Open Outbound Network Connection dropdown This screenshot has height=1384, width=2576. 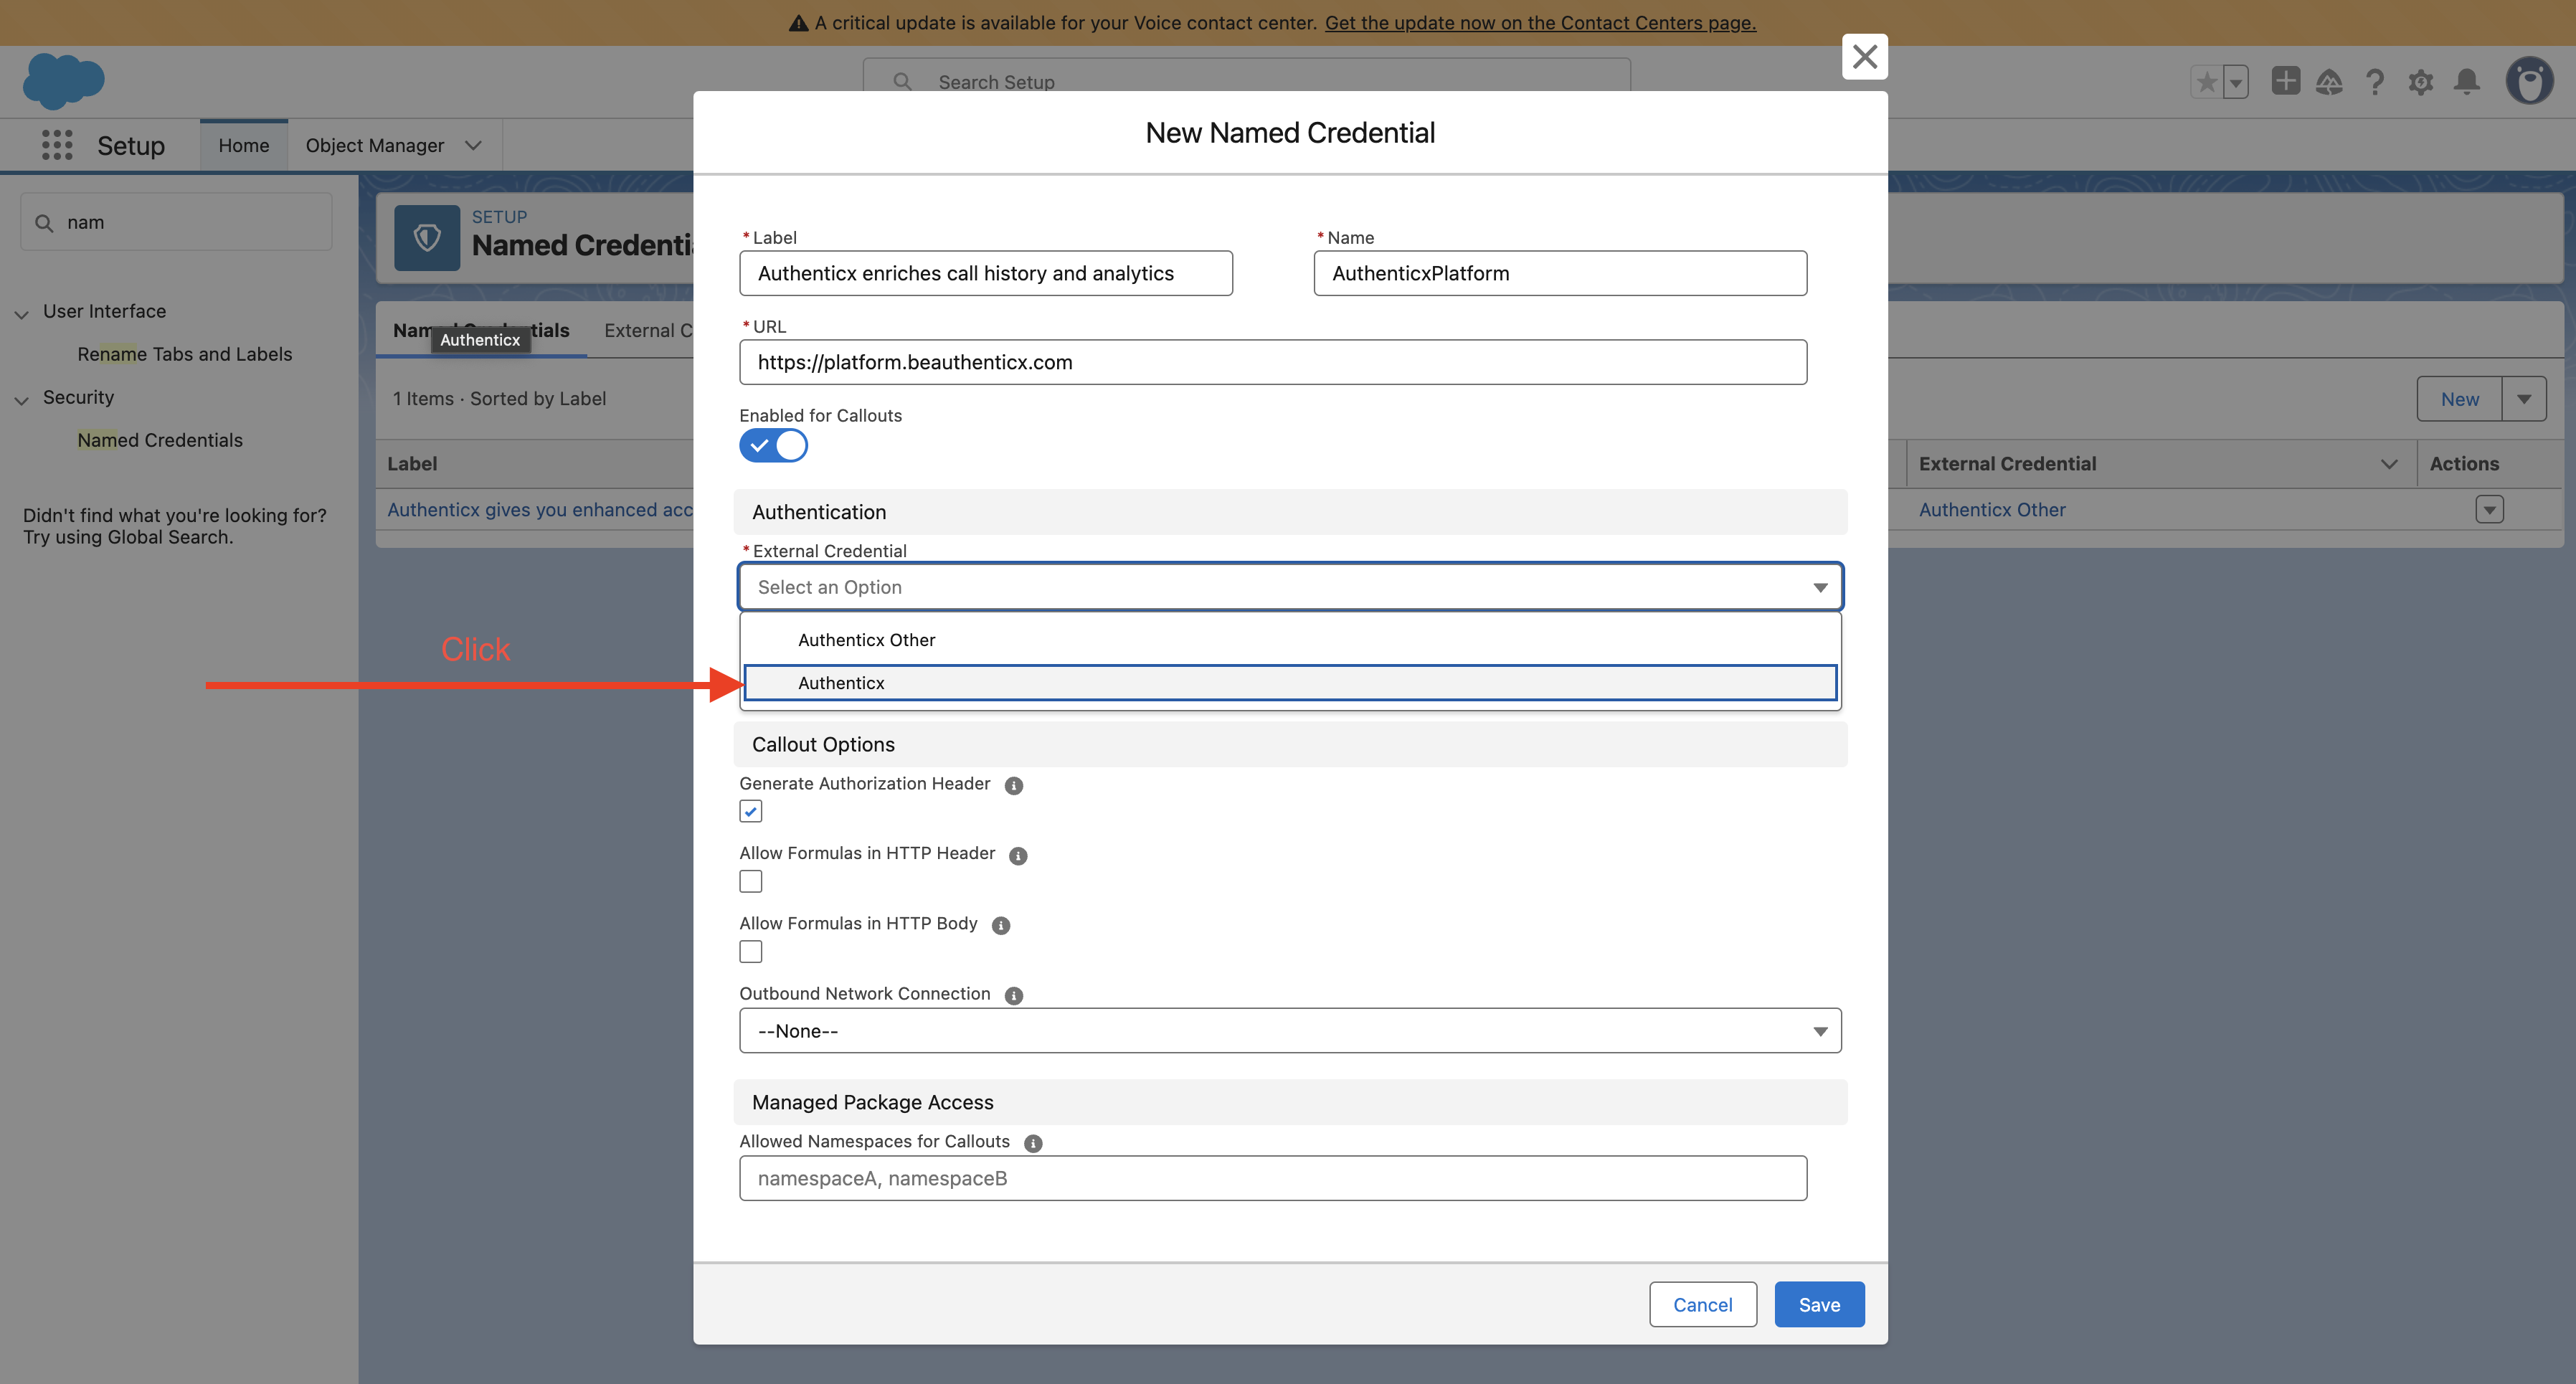coord(1290,1031)
